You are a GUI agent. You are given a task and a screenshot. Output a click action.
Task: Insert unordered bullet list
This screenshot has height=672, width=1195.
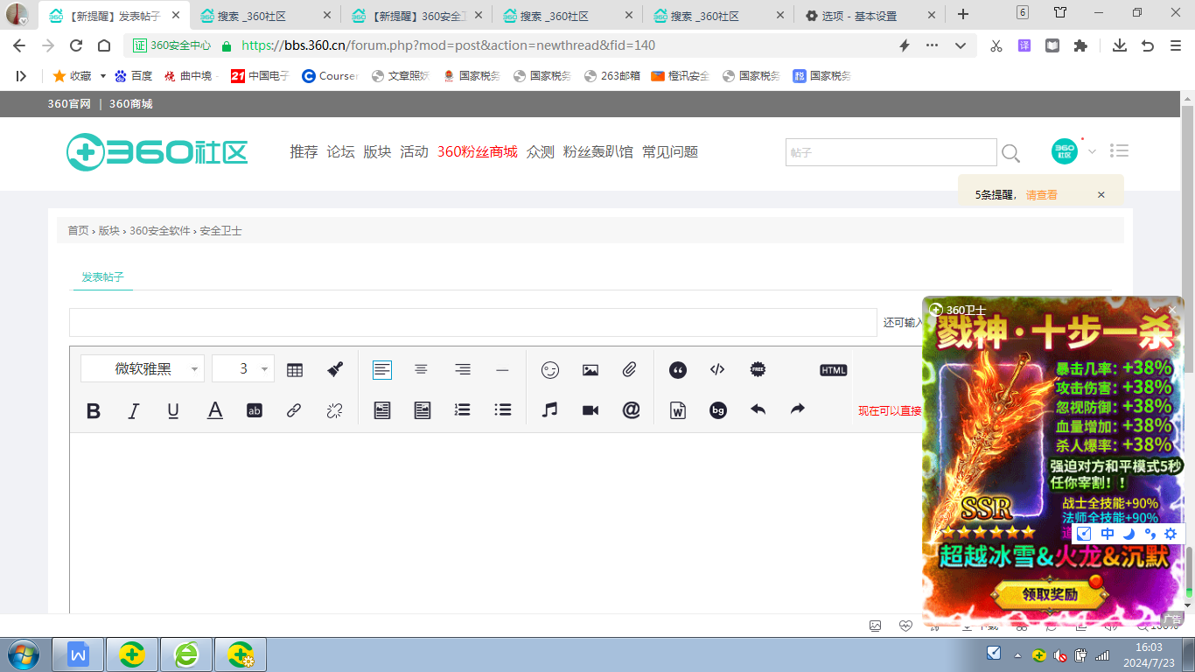[x=502, y=409]
